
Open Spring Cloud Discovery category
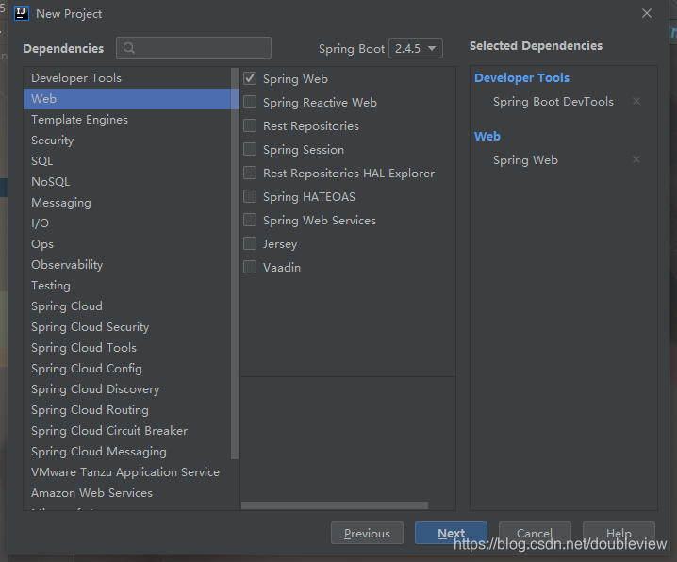tap(127, 388)
